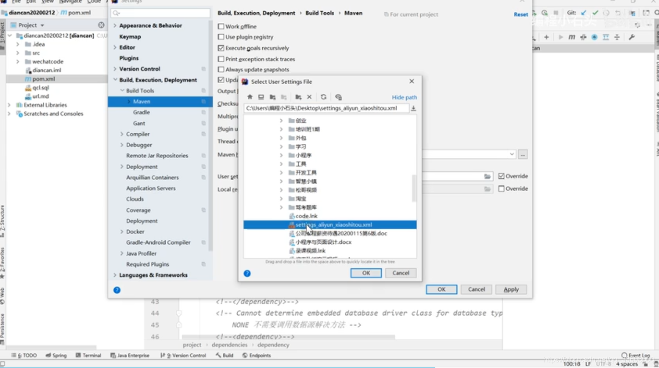This screenshot has width=659, height=368.
Task: Expand src folder in Project tree
Action: coord(17,53)
